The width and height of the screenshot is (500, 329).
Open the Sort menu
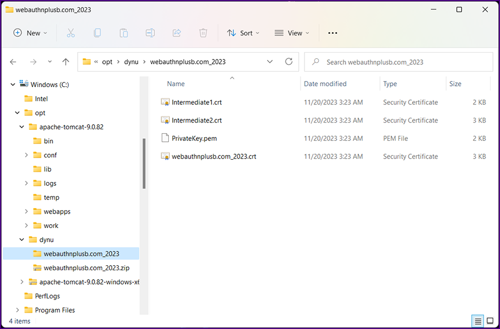[243, 33]
